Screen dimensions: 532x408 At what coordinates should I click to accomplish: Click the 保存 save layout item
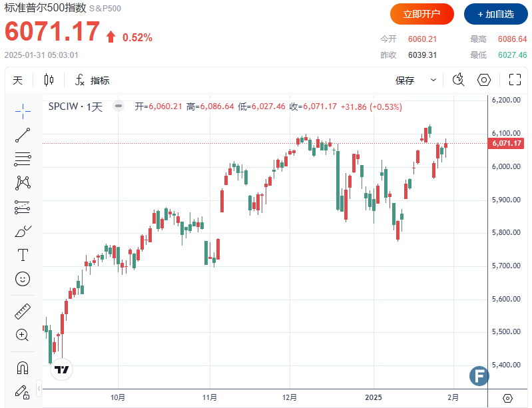(x=405, y=81)
